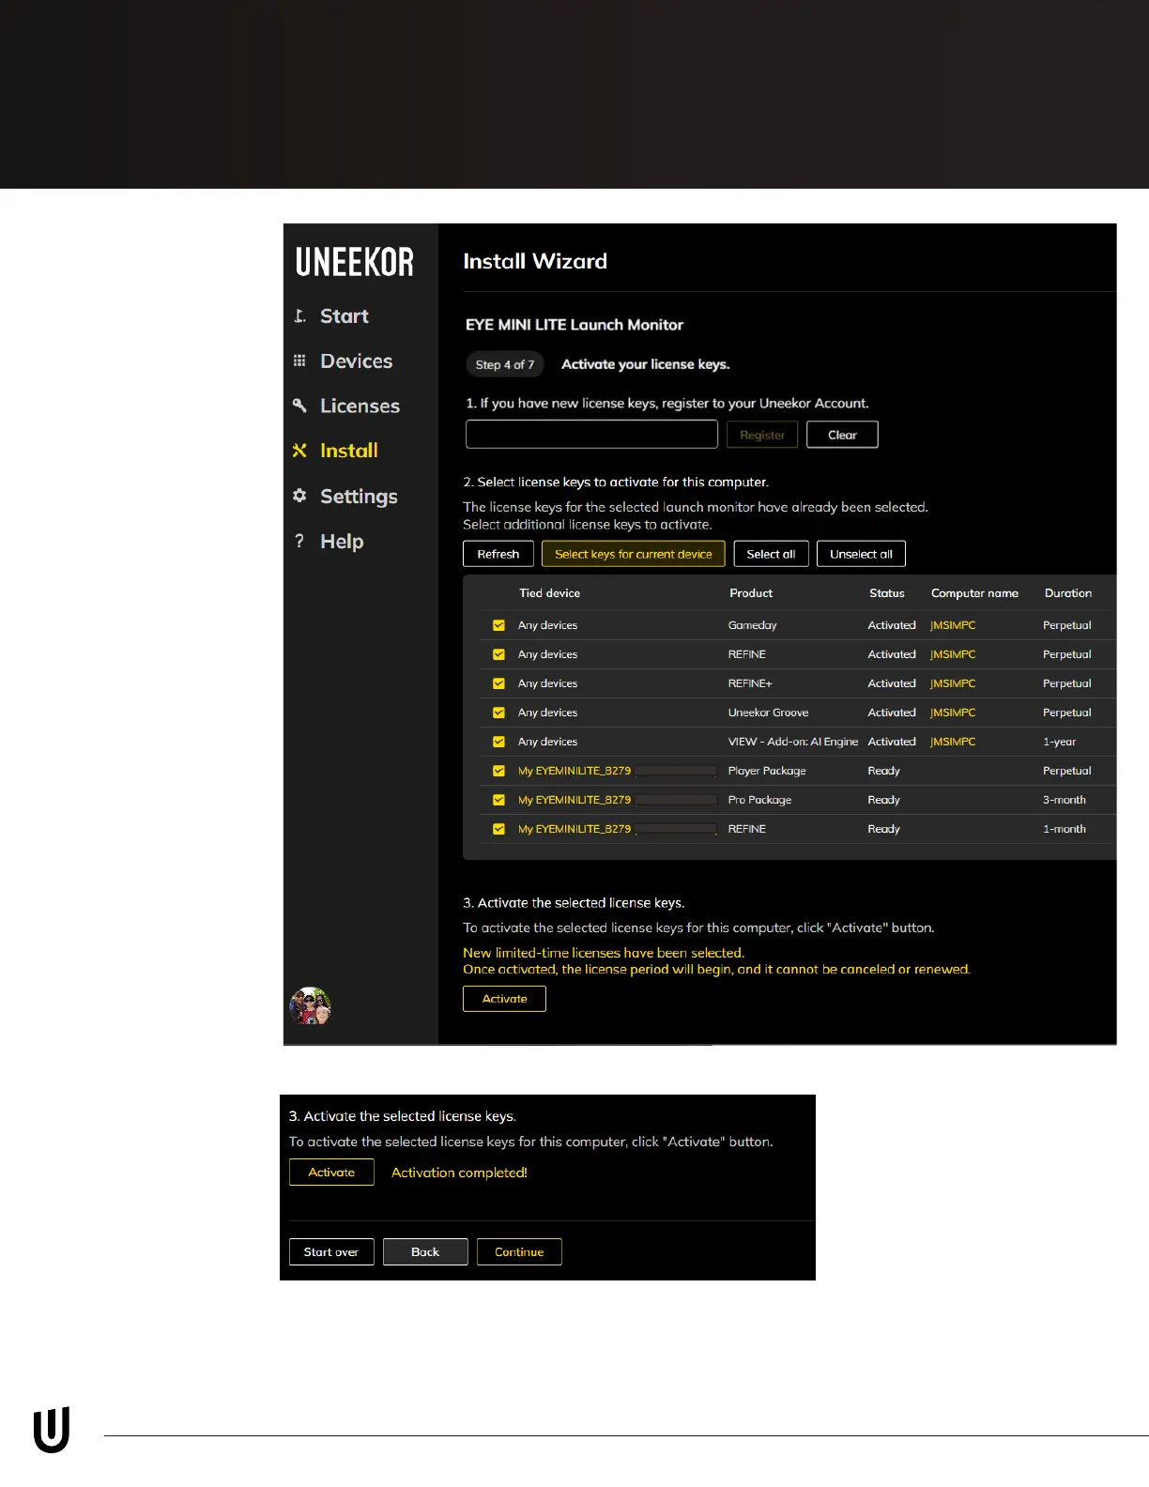
Task: Click the Unselect all button
Action: 861,554
